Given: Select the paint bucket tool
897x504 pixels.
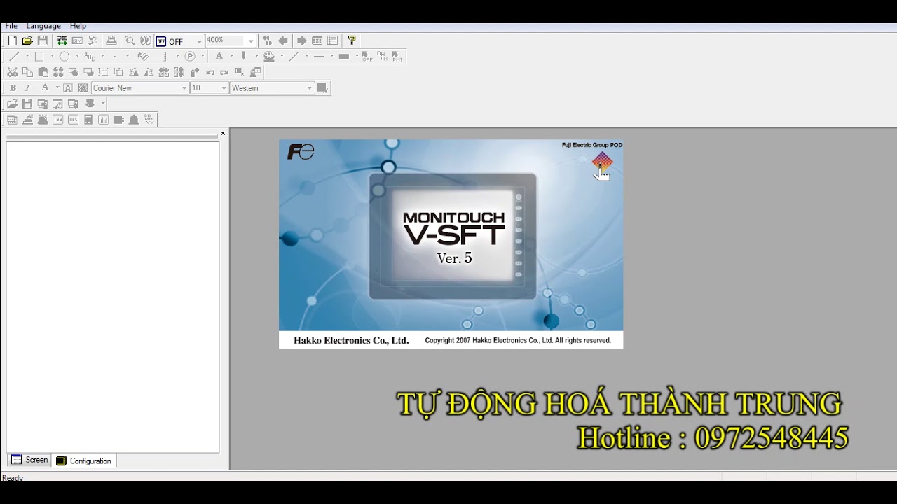Looking at the screenshot, I should coord(143,56).
